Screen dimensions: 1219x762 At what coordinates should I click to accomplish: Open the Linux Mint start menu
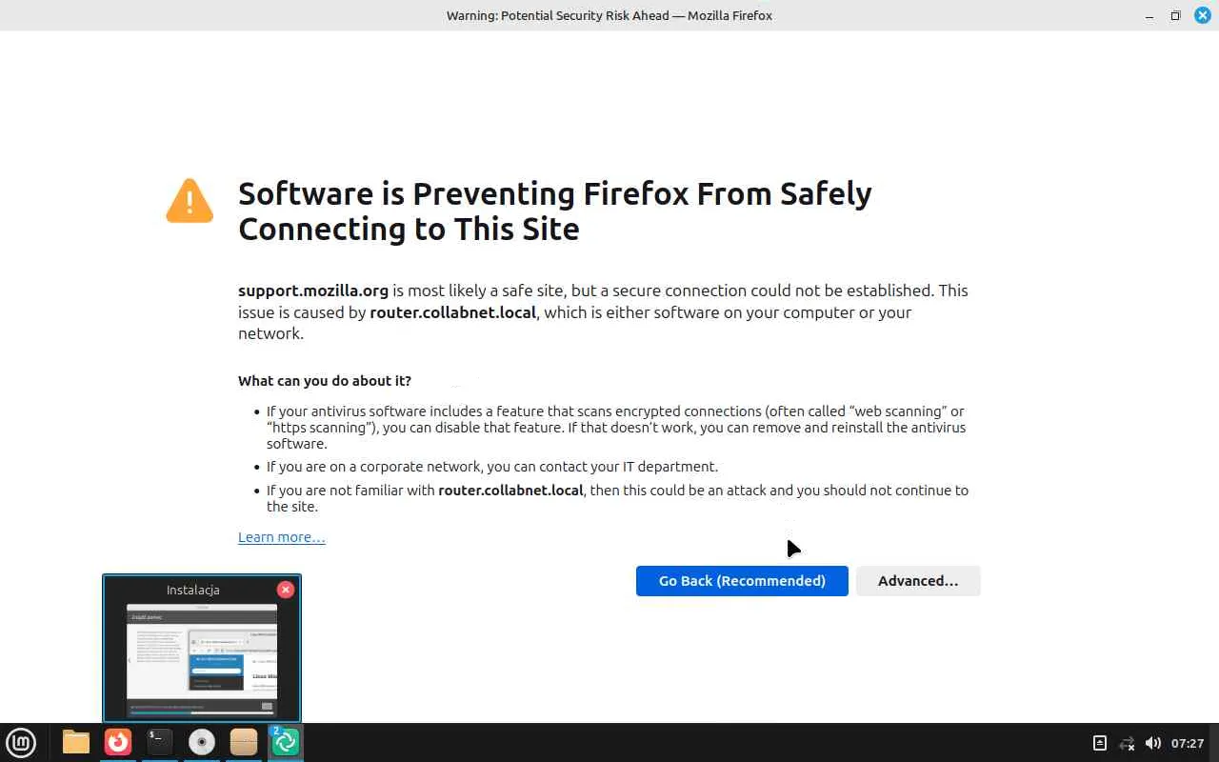click(21, 742)
